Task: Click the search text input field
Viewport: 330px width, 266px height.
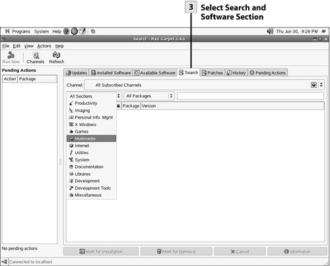Action: (250, 96)
